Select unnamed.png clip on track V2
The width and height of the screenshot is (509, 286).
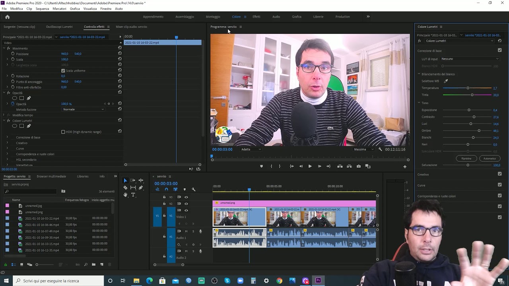(x=294, y=203)
